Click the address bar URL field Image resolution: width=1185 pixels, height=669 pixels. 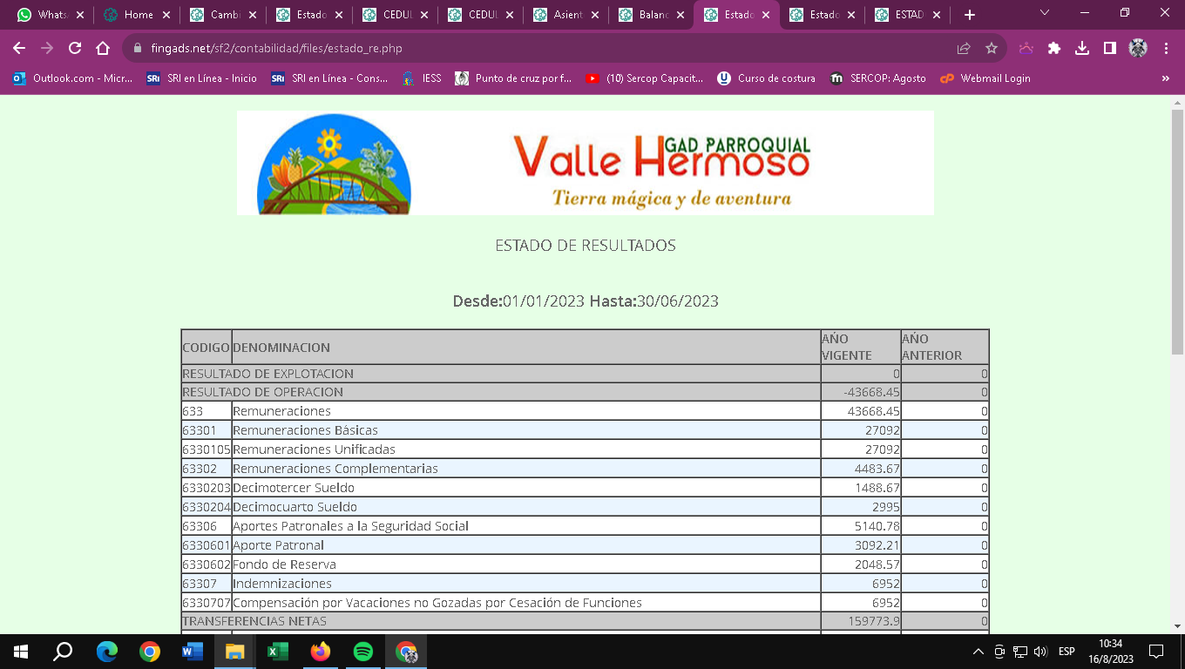point(523,49)
